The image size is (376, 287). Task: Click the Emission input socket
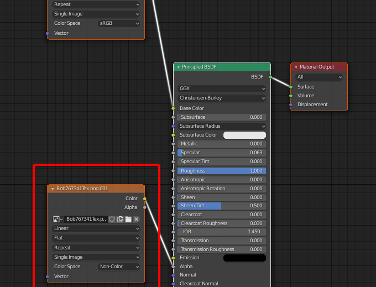click(x=173, y=258)
